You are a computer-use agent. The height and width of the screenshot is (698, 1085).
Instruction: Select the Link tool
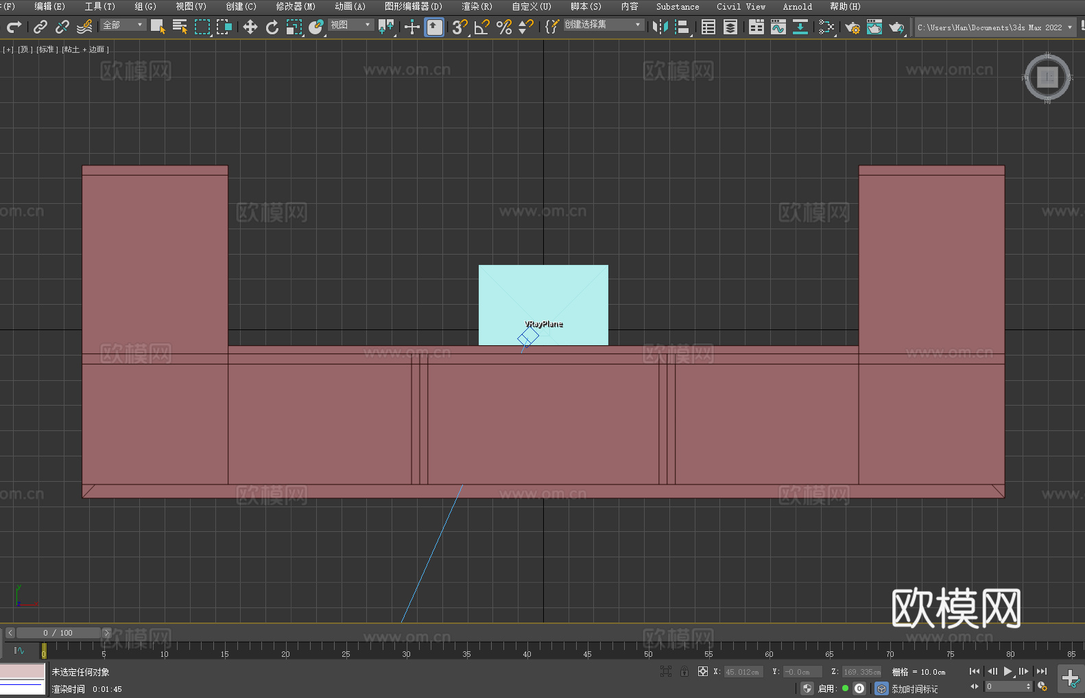[x=40, y=27]
